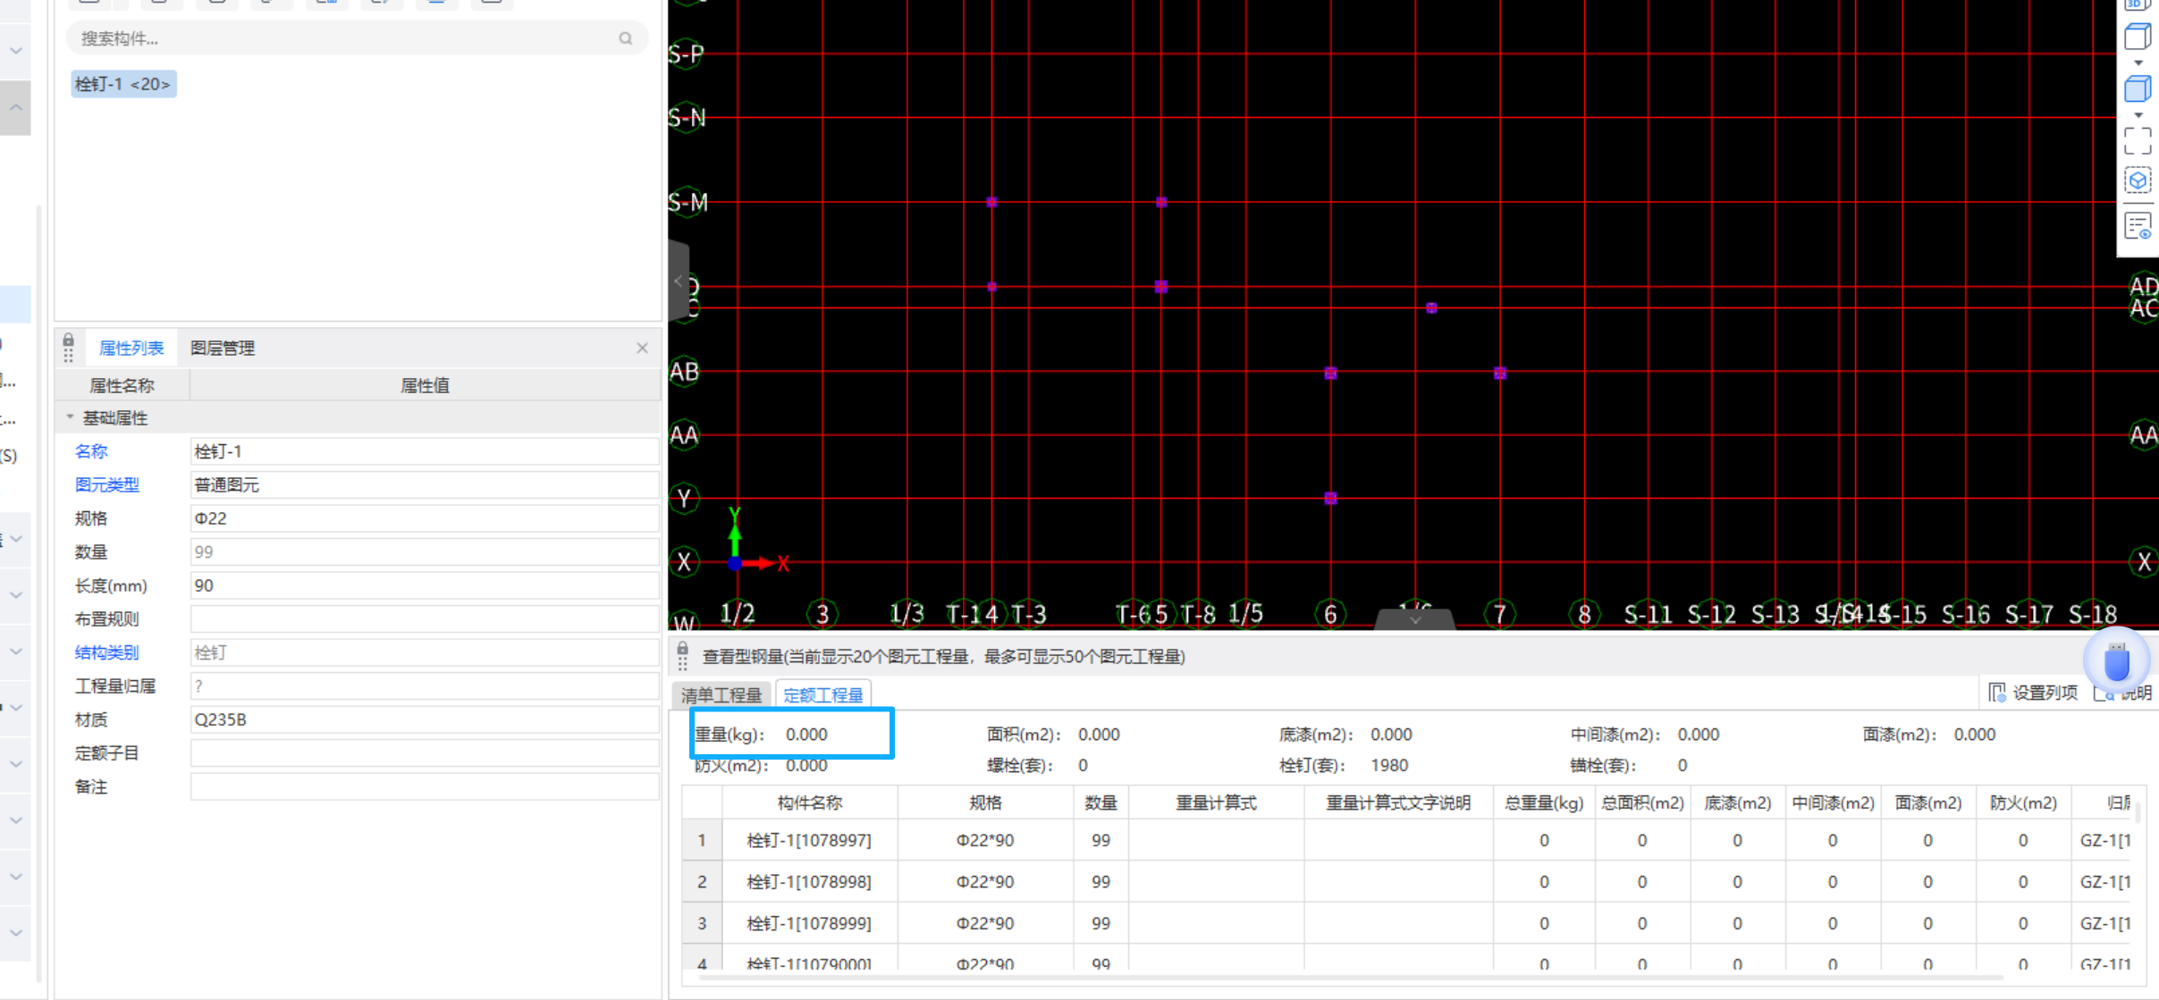Click the 长度(mm) value field showing 90

[x=424, y=586]
